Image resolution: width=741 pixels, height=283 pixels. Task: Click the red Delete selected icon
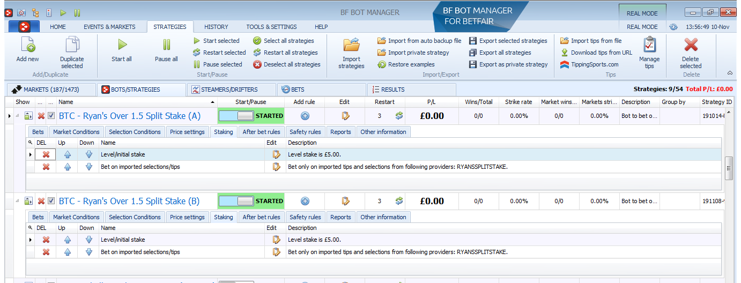(x=691, y=45)
